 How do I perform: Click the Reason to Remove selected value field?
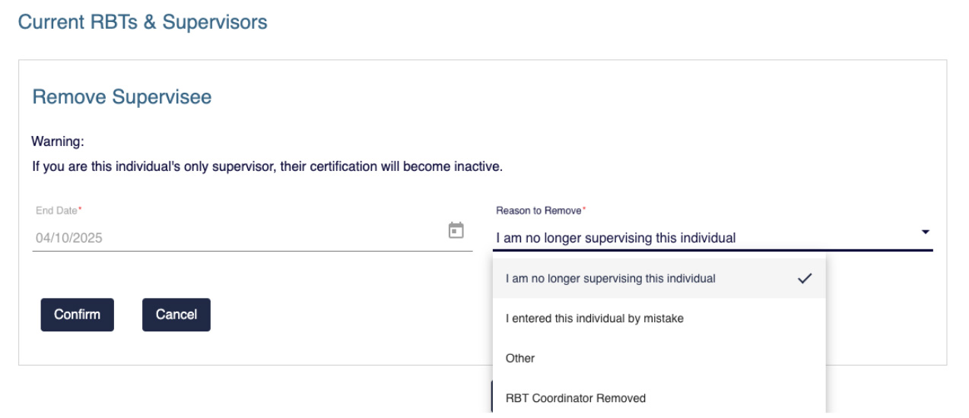coord(713,238)
